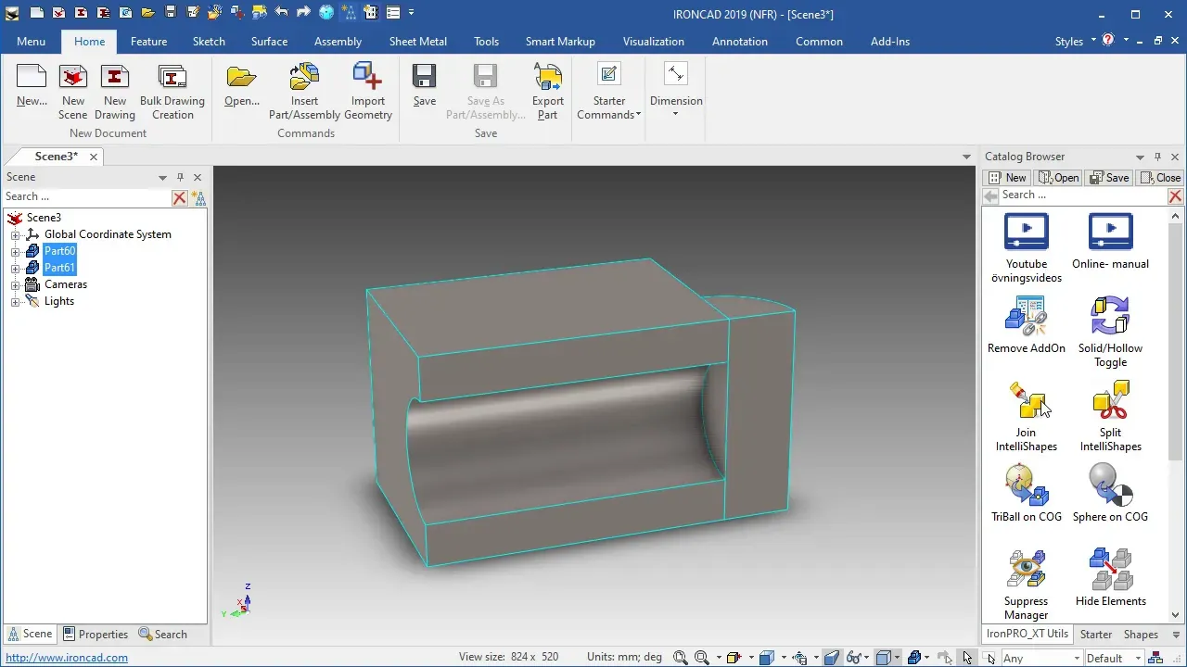
Task: Open the Shapes catalog tab
Action: [1141, 635]
